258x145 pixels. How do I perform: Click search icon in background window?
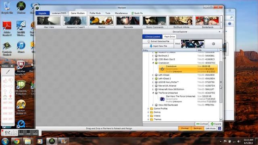tap(231, 17)
